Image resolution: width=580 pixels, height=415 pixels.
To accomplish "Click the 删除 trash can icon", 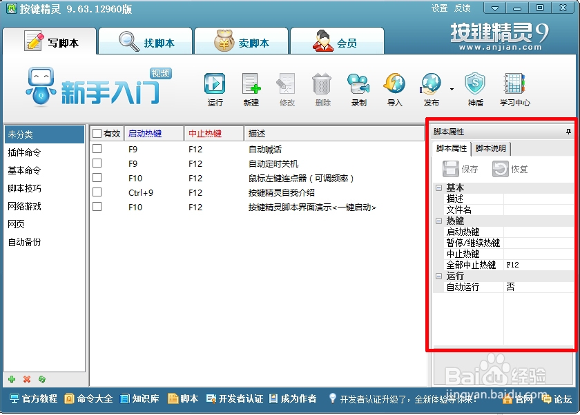I will click(x=322, y=84).
